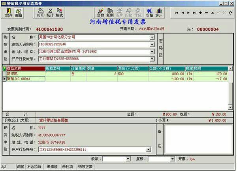The height and width of the screenshot is (171, 237).
Task: Click the 编辑 (edit) toolbar icon
Action: pos(19,13)
